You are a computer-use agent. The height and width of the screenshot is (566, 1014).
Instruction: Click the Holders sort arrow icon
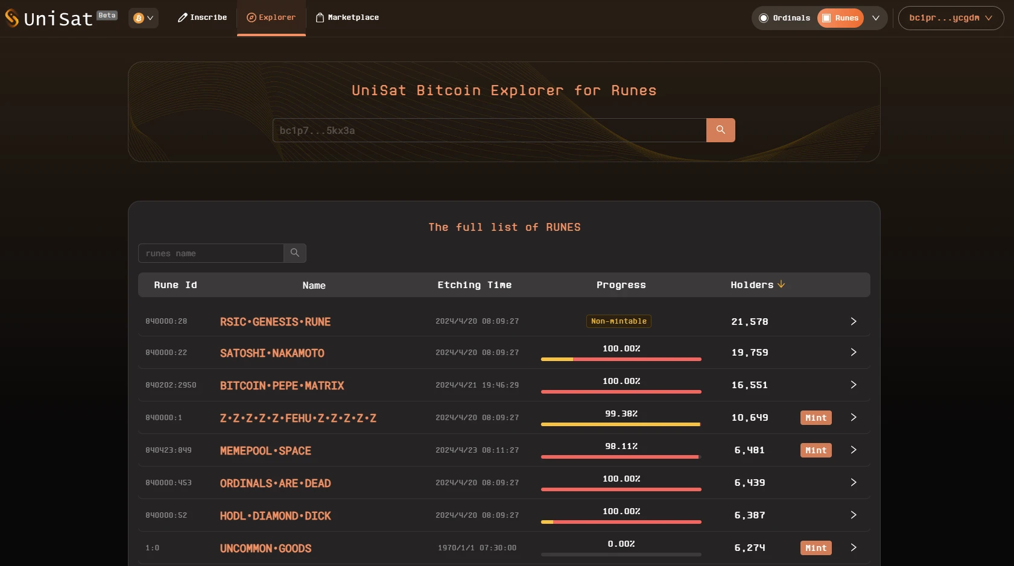tap(781, 285)
